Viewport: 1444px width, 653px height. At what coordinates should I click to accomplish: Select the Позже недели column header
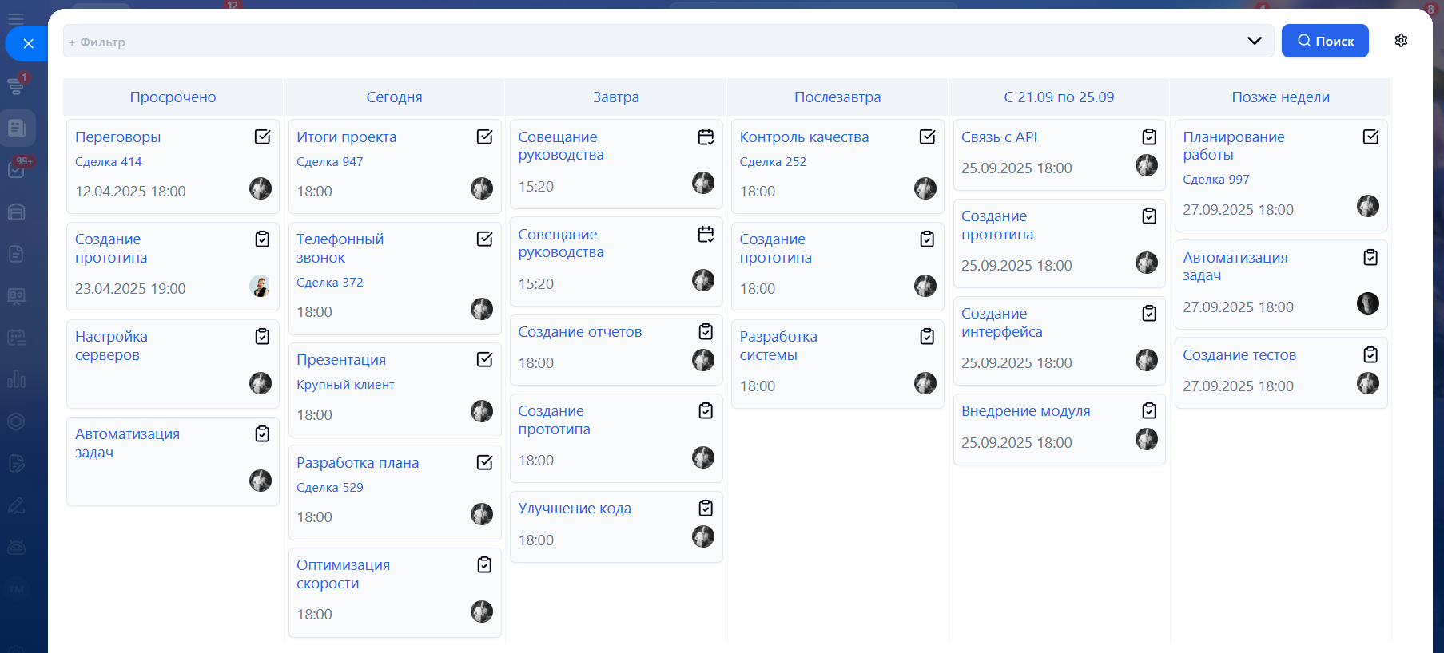(1280, 97)
